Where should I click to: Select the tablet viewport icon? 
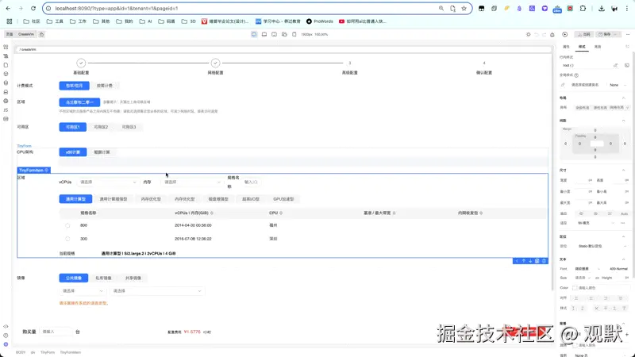tap(274, 34)
